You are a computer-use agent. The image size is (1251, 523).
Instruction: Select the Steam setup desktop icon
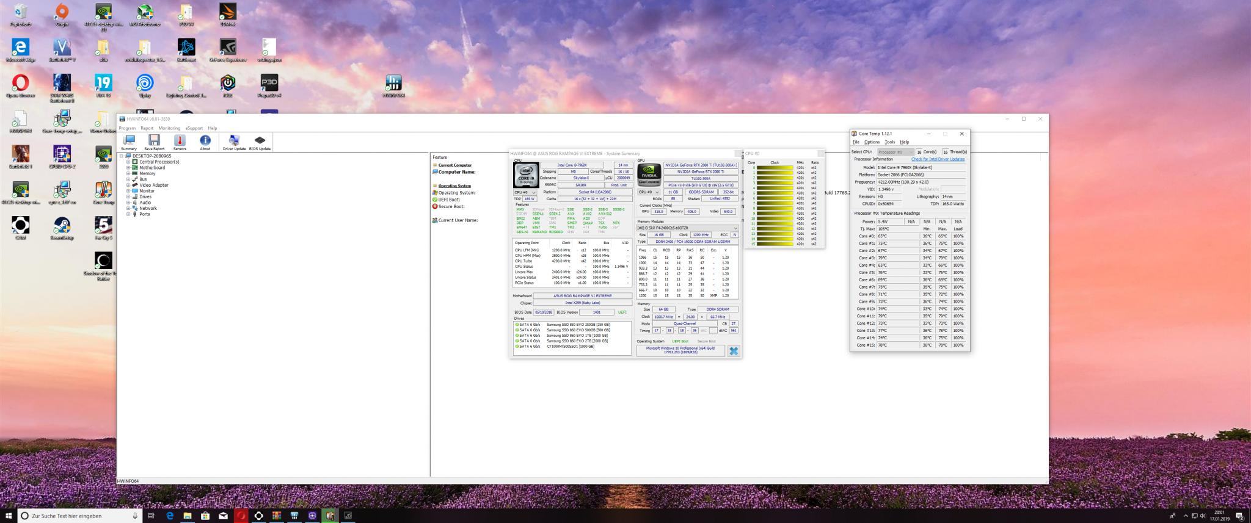tap(62, 228)
